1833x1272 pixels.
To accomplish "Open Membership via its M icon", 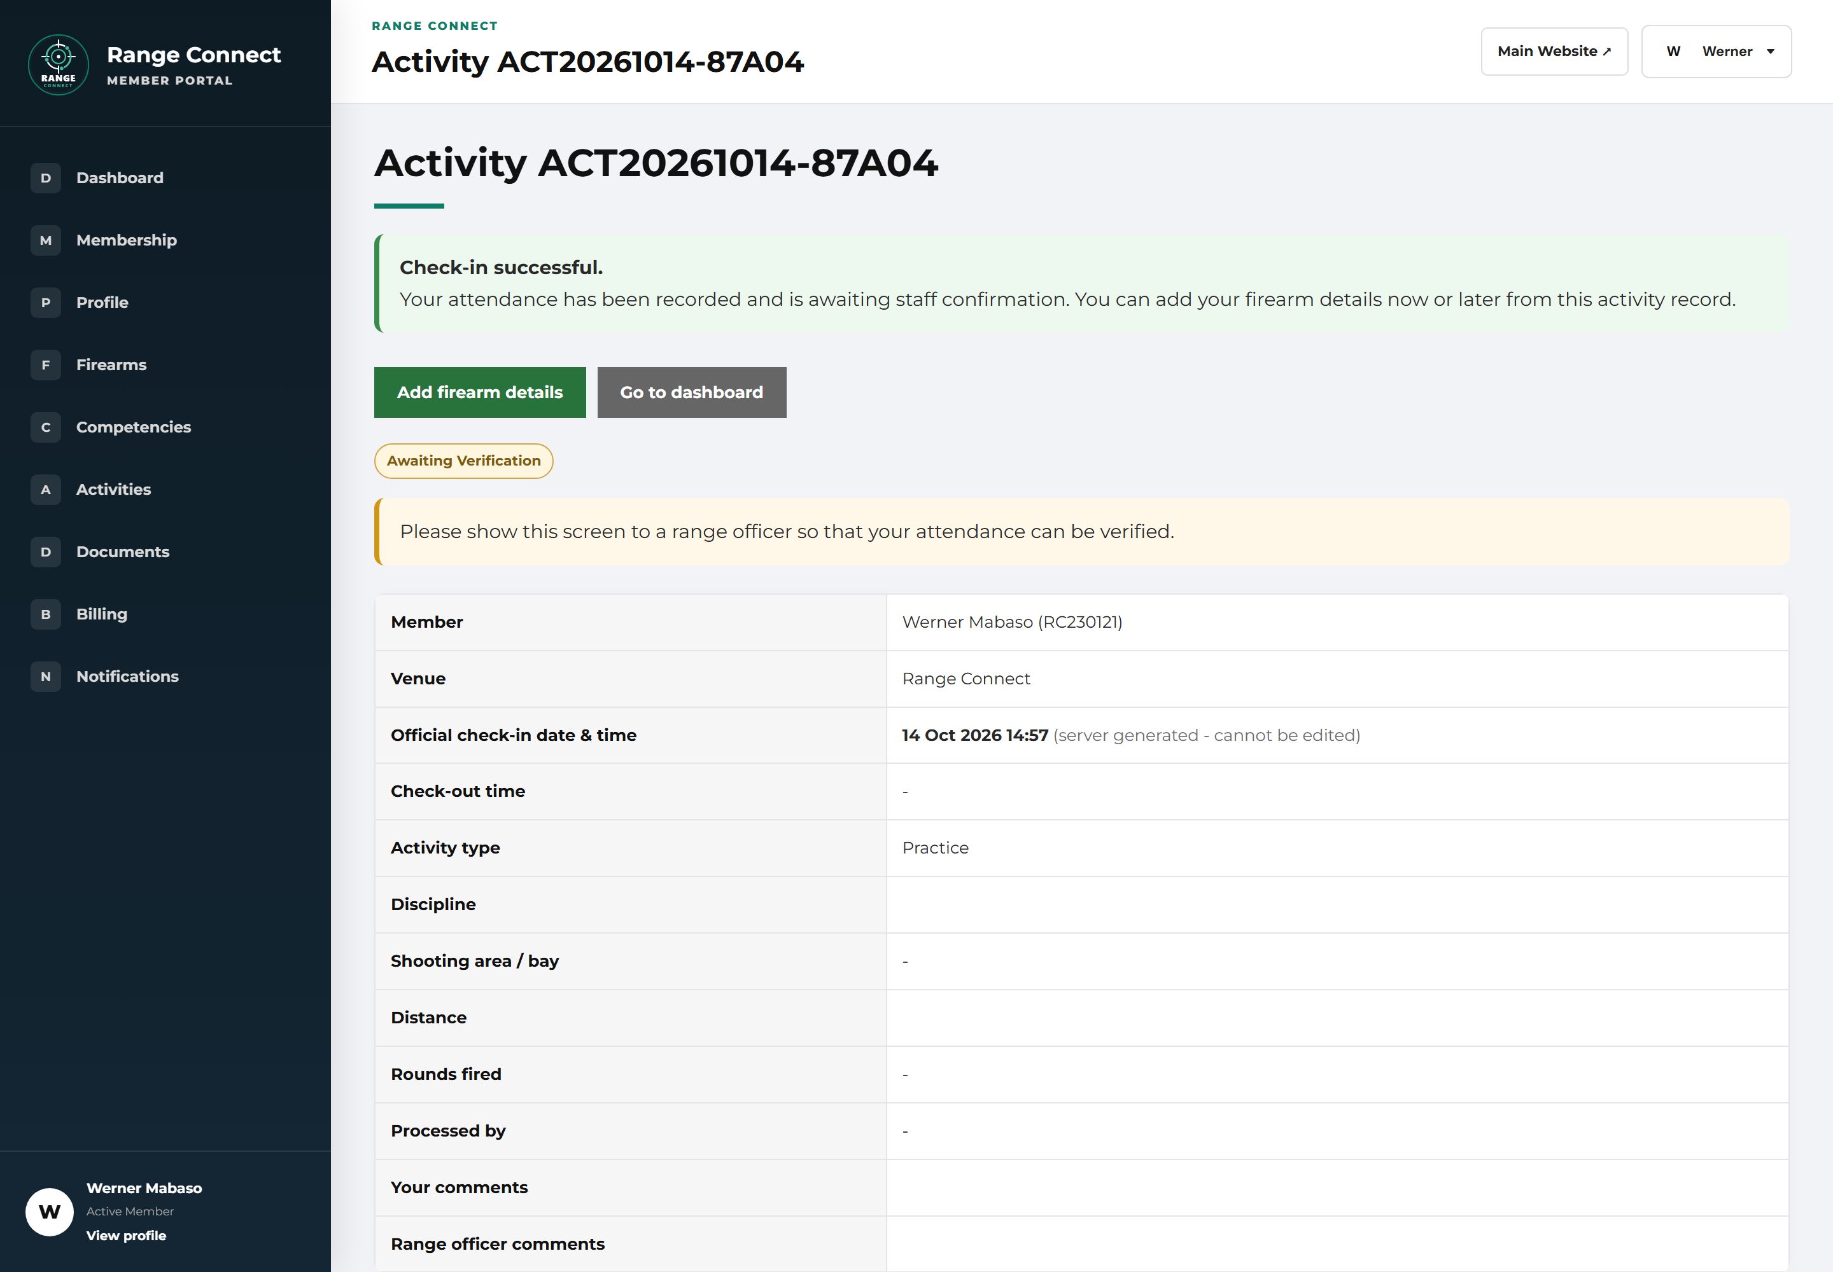I will [45, 240].
